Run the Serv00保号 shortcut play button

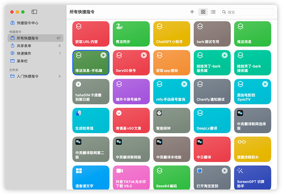144,55
